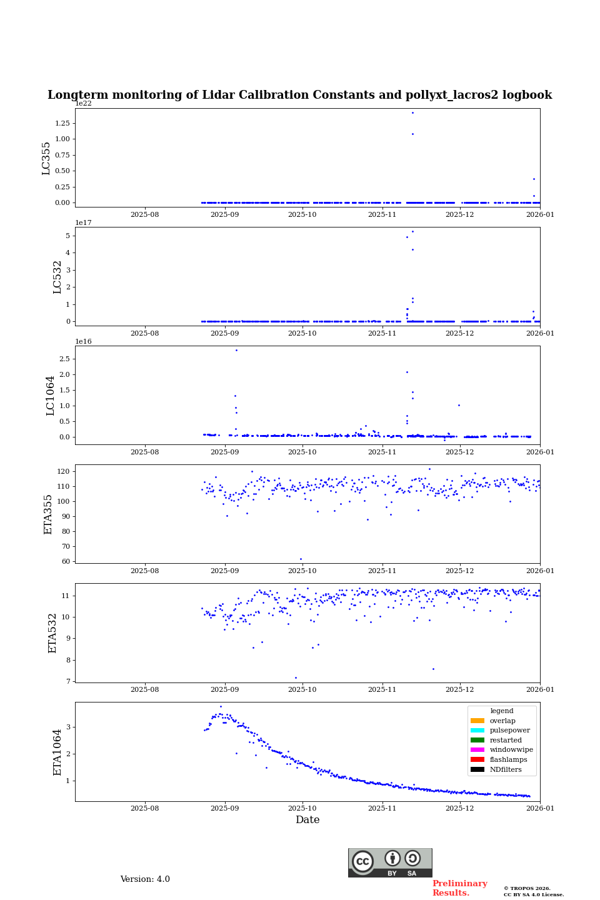Click the magenta windowwipe legend swatch

tap(477, 750)
